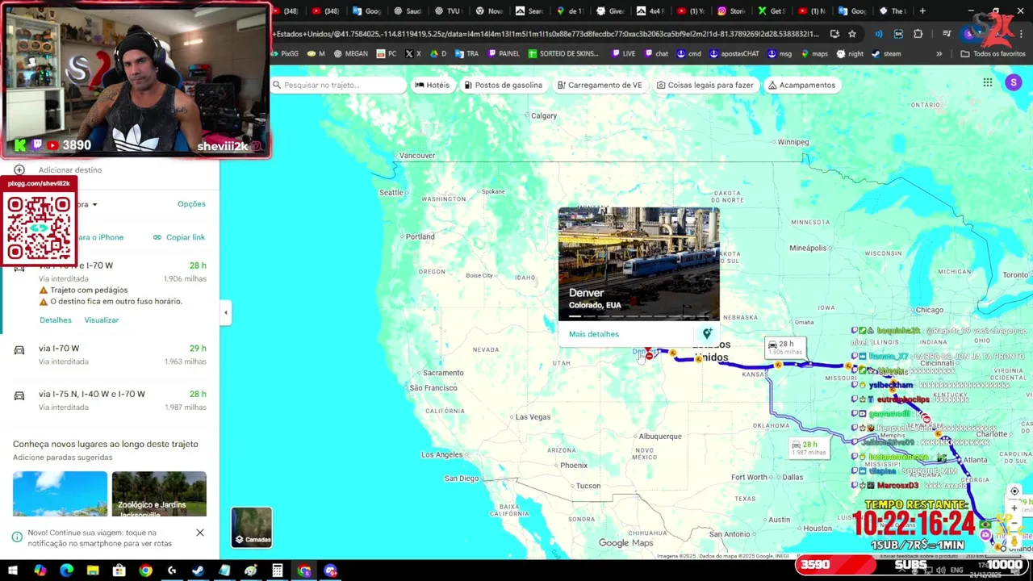Image resolution: width=1033 pixels, height=581 pixels.
Task: Click the Las Vegas map label
Action: coord(533,417)
